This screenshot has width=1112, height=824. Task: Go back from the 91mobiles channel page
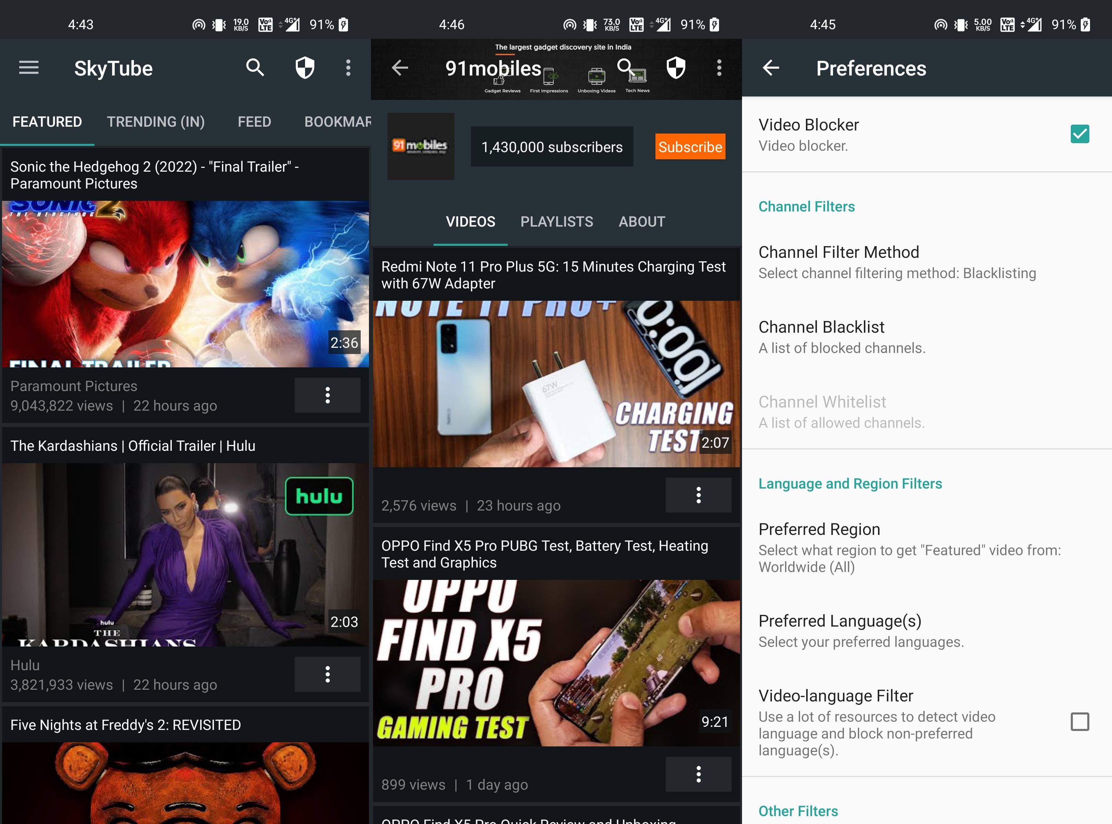pos(400,67)
